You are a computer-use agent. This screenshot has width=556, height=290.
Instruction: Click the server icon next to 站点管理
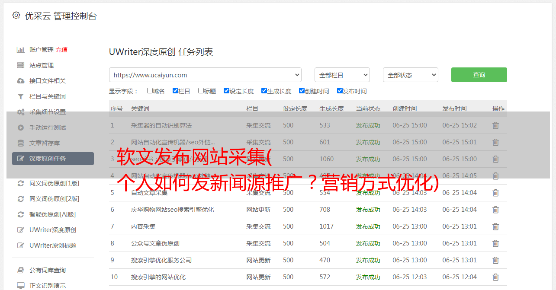click(x=20, y=65)
